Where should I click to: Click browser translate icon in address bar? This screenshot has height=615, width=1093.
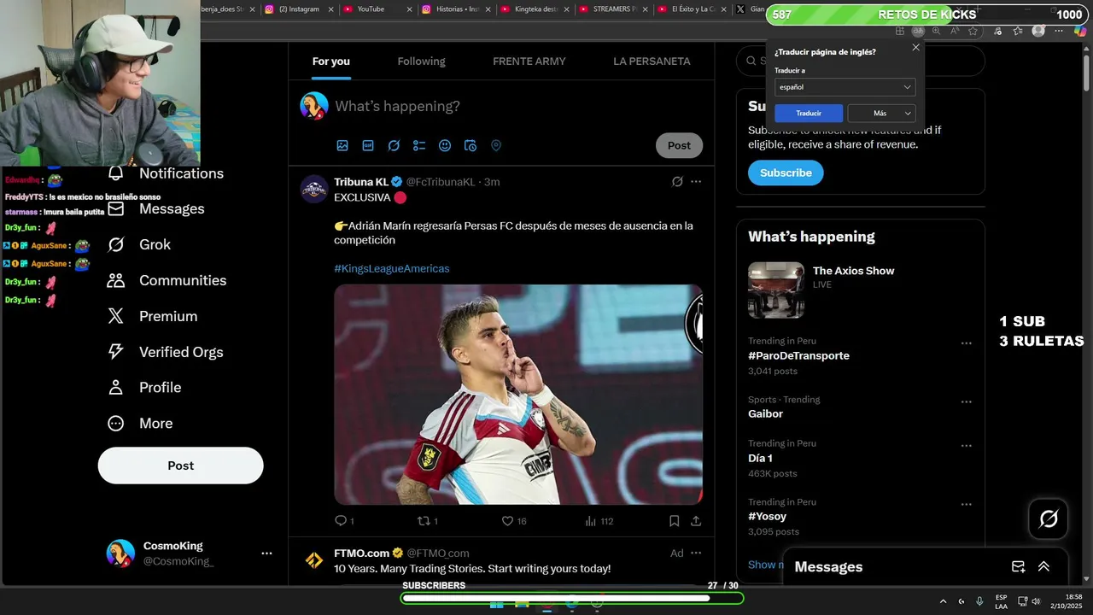[x=918, y=31]
